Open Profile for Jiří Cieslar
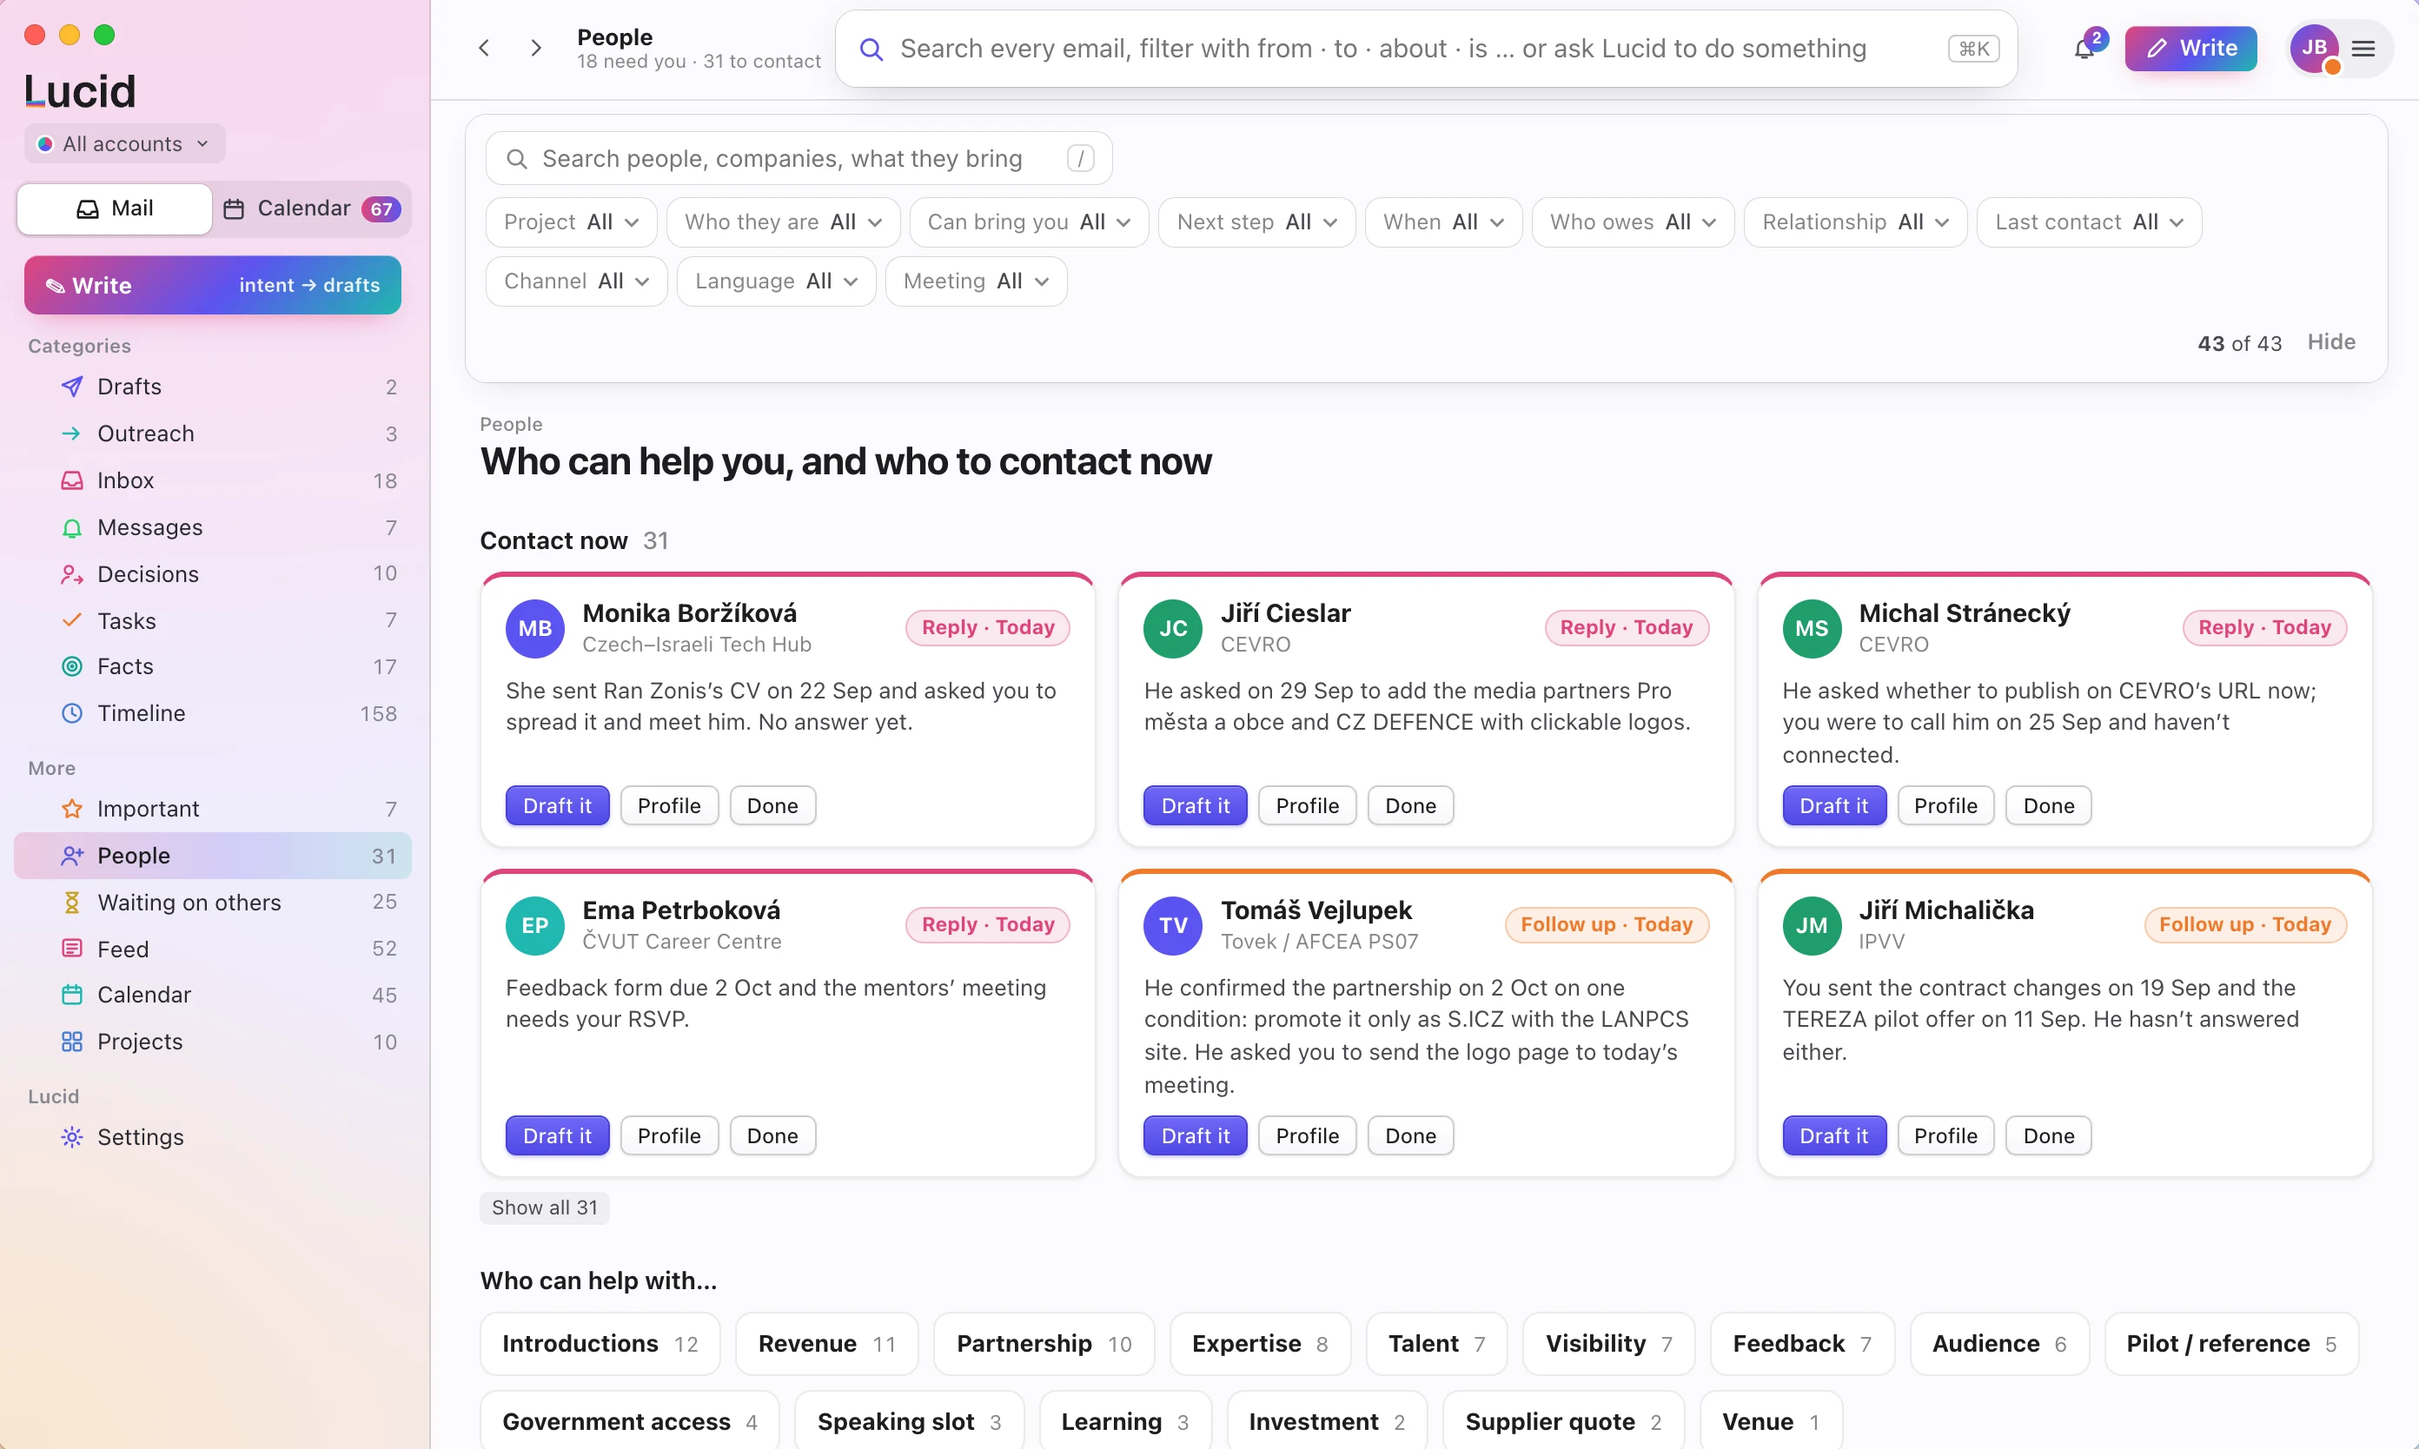 coord(1307,805)
